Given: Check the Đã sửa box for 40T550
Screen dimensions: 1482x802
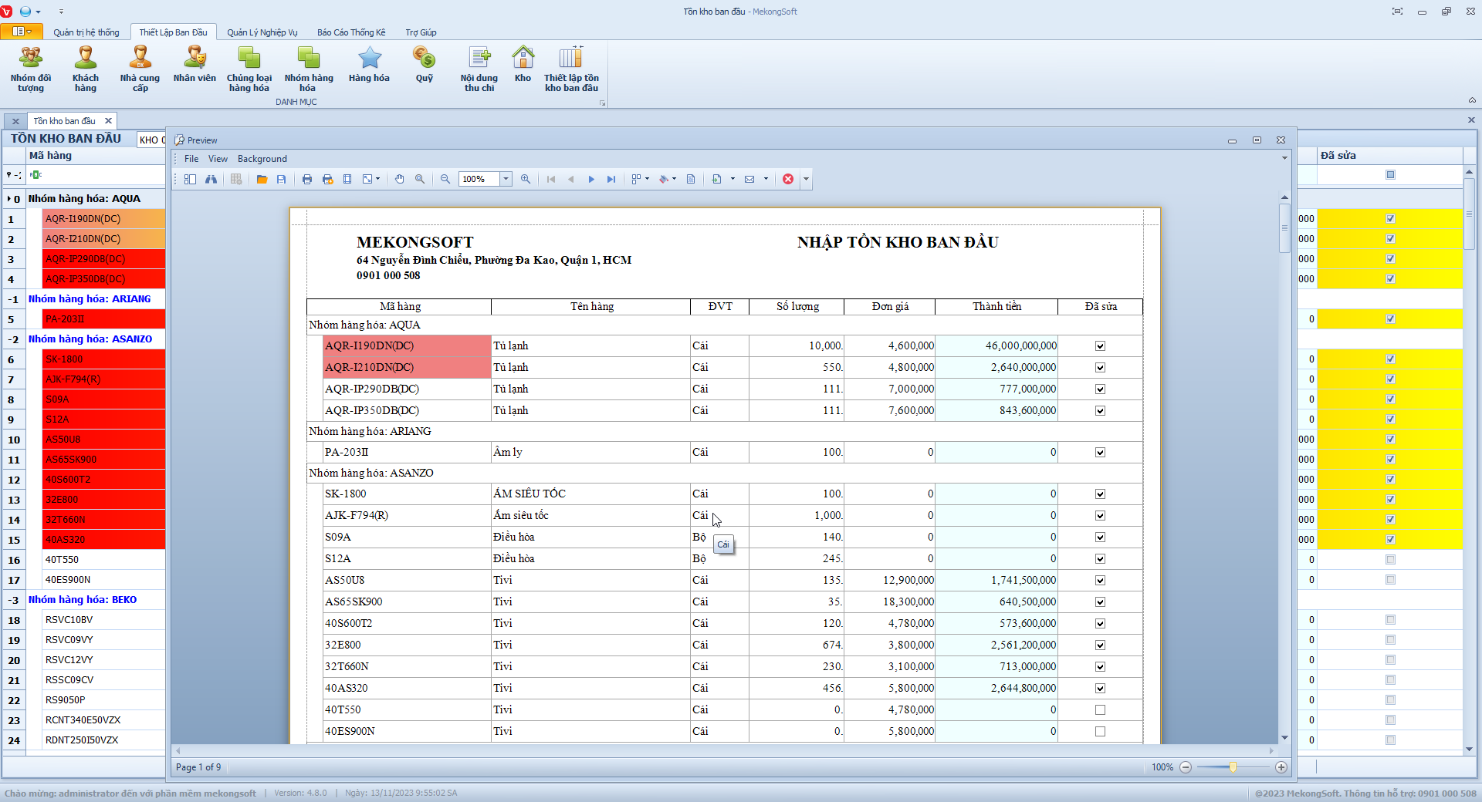Looking at the screenshot, I should 1100,710.
